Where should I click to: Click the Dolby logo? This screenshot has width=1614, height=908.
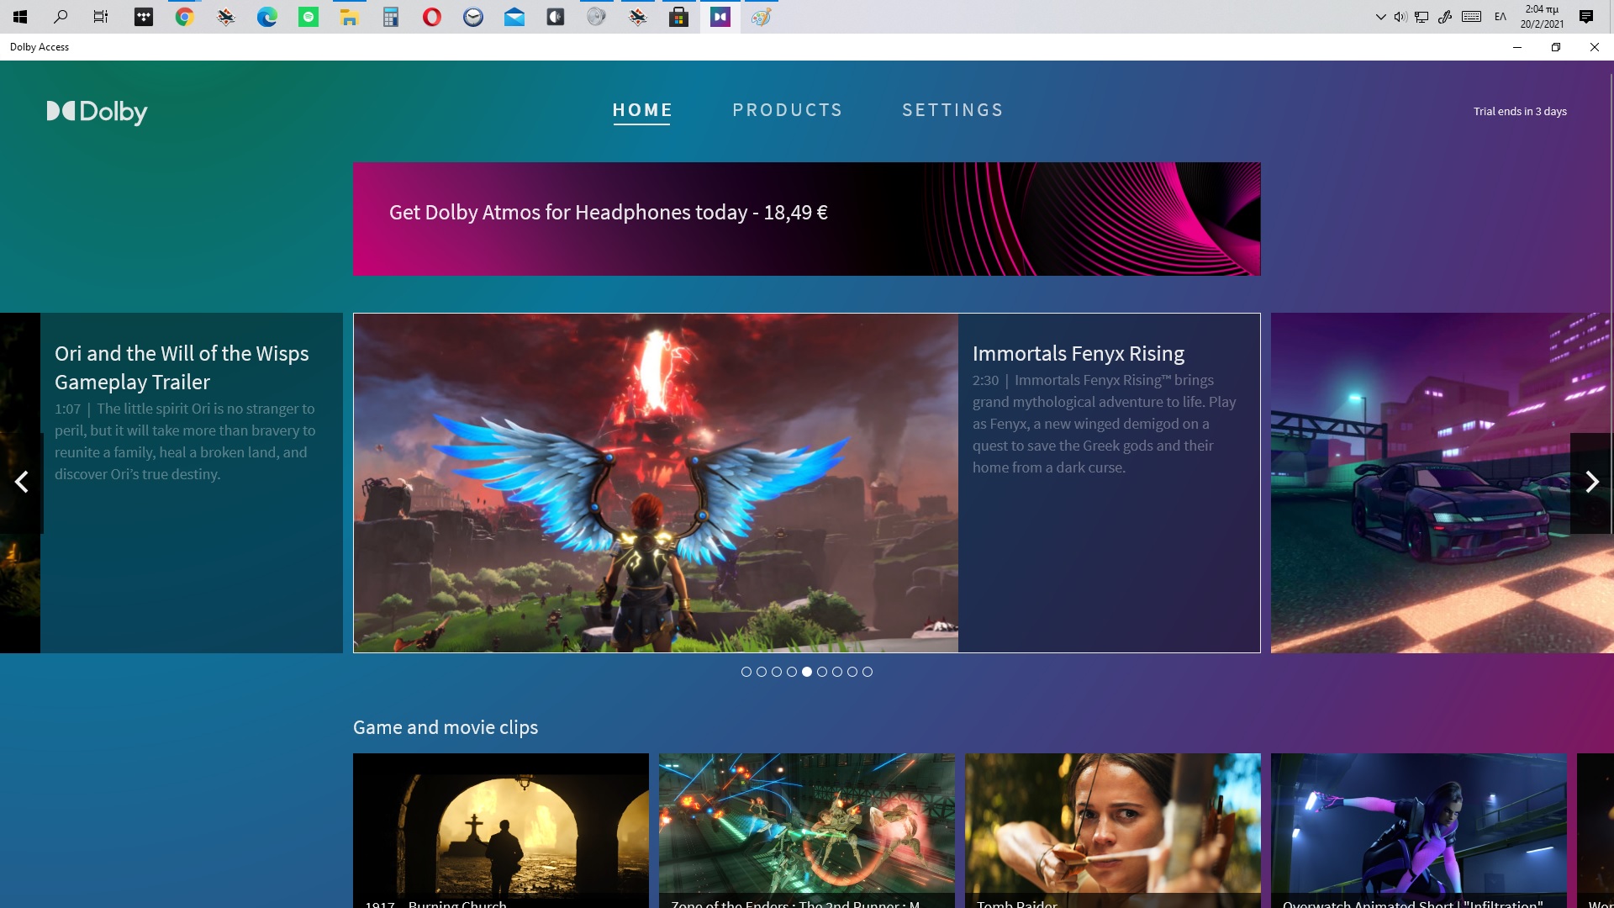97,112
